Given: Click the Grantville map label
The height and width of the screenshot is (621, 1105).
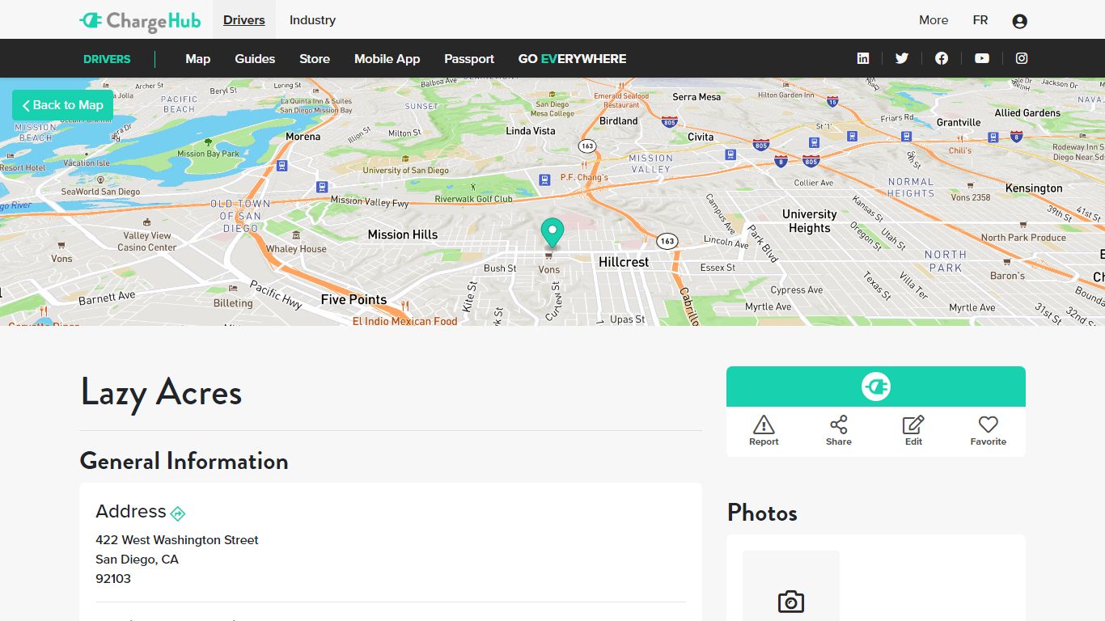Looking at the screenshot, I should 959,122.
